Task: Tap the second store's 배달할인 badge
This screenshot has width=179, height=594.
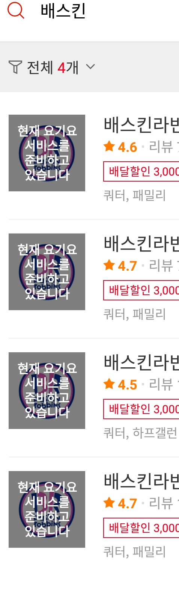Action: click(141, 290)
